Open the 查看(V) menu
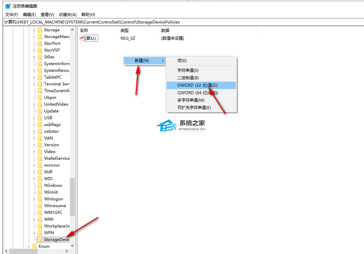364x254 pixels. (x=47, y=15)
